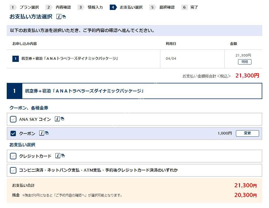This screenshot has height=208, width=269.
Task: Click the クーポン、各種金券 section heading
Action: coord(29,108)
